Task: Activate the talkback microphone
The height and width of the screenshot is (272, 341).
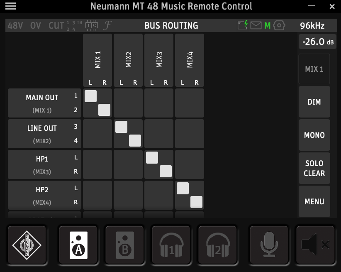Action: (269, 245)
